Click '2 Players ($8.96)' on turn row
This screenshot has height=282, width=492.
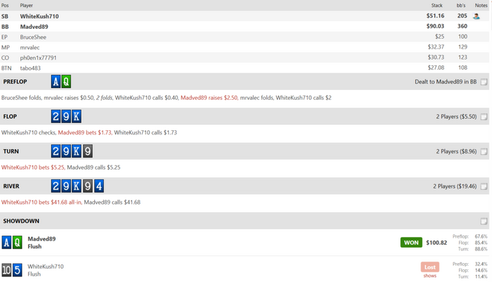[x=456, y=151]
